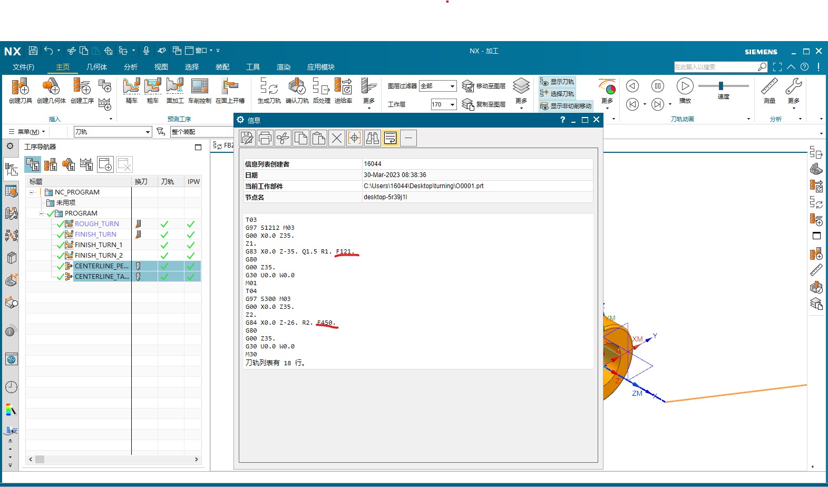The image size is (828, 487).
Task: Expand the 插入 group arrow
Action: pos(111,119)
